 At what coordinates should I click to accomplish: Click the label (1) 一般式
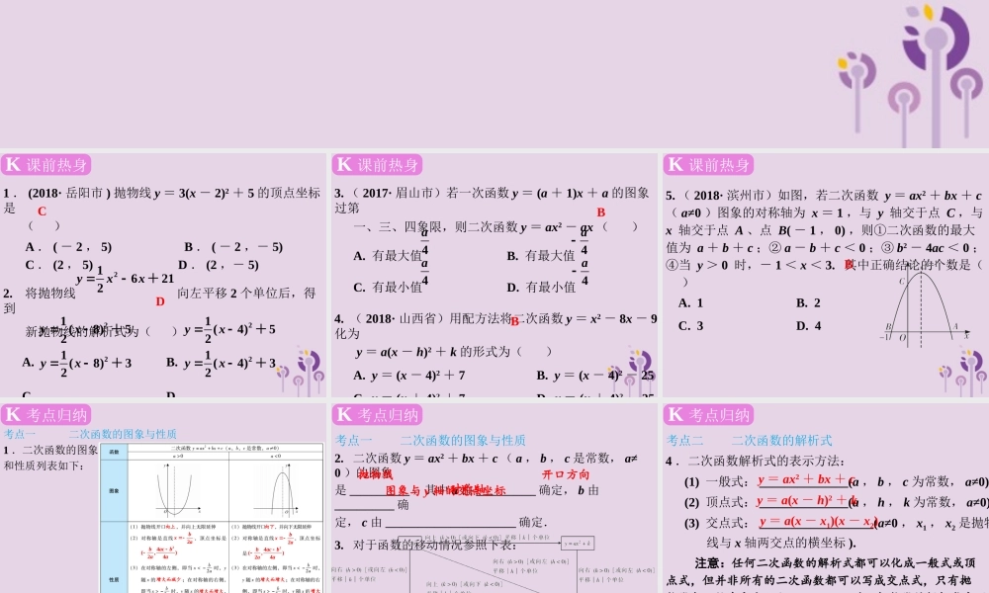pos(716,482)
